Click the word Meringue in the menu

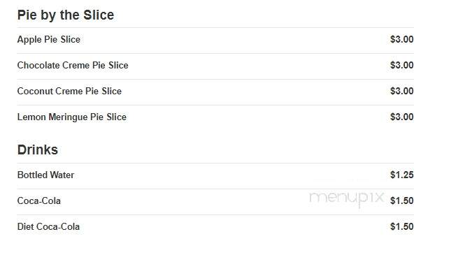68,117
